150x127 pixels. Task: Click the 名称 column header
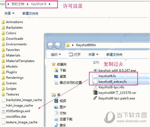[96, 62]
